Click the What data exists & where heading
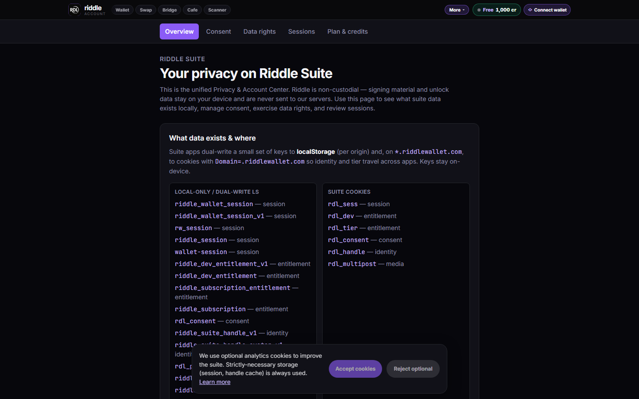The width and height of the screenshot is (639, 399). 212,138
